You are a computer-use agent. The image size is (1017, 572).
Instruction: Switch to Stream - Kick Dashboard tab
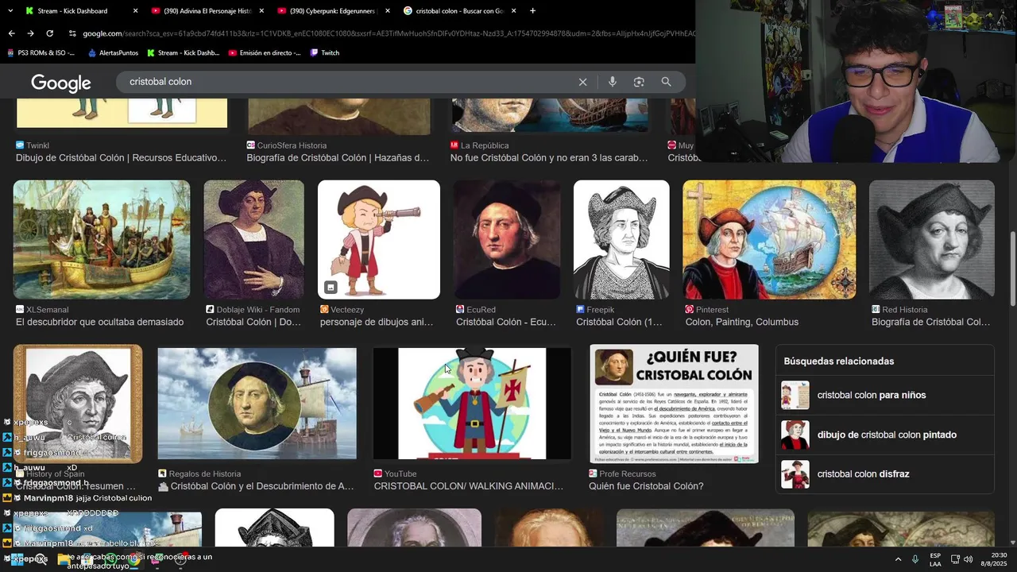click(x=72, y=11)
